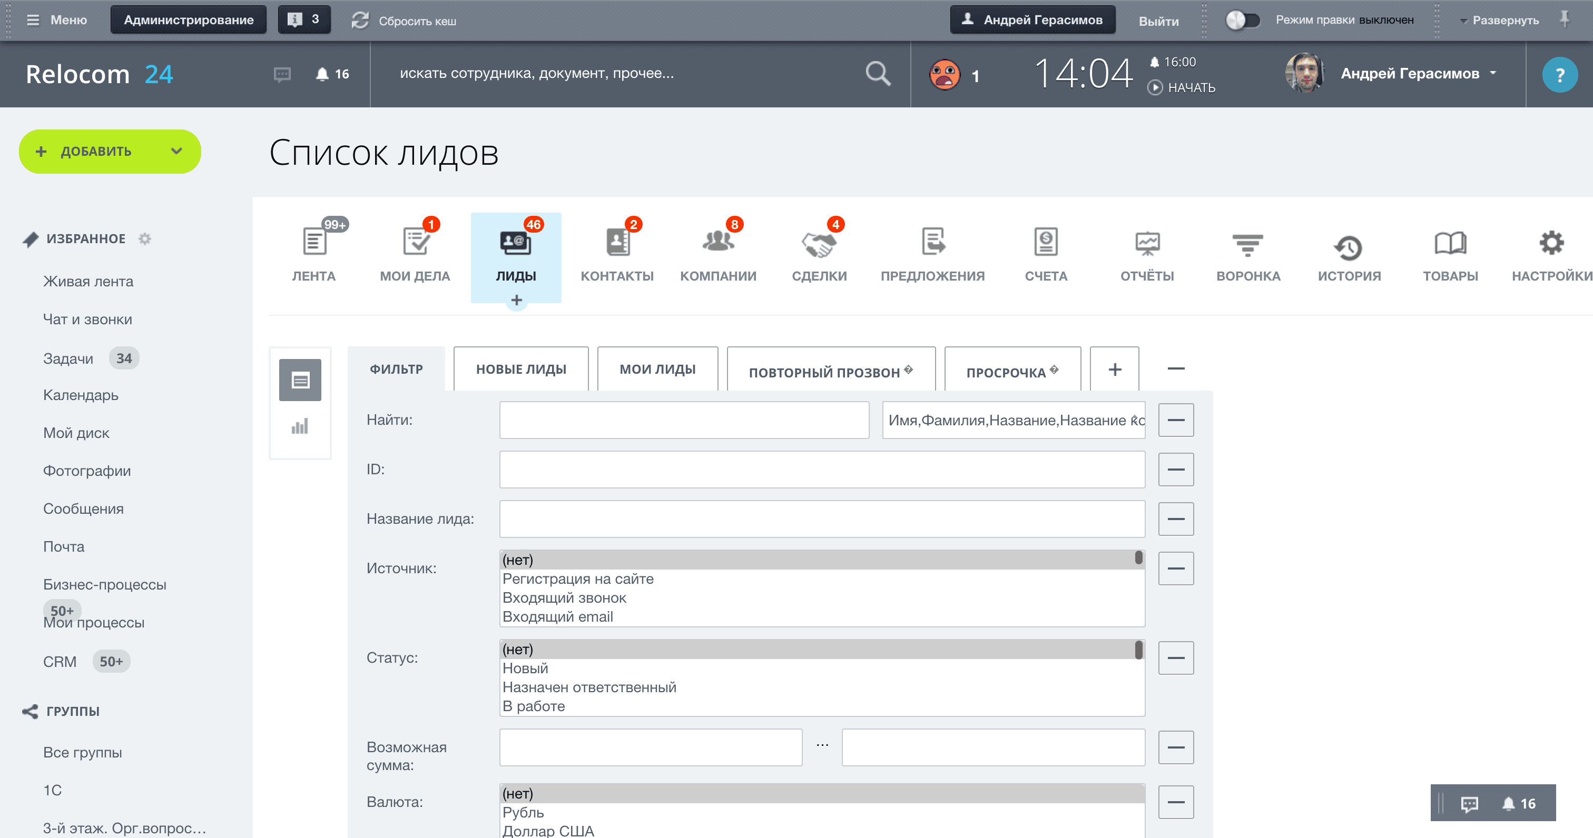Click the search magnifier icon
This screenshot has width=1593, height=838.
[x=878, y=74]
